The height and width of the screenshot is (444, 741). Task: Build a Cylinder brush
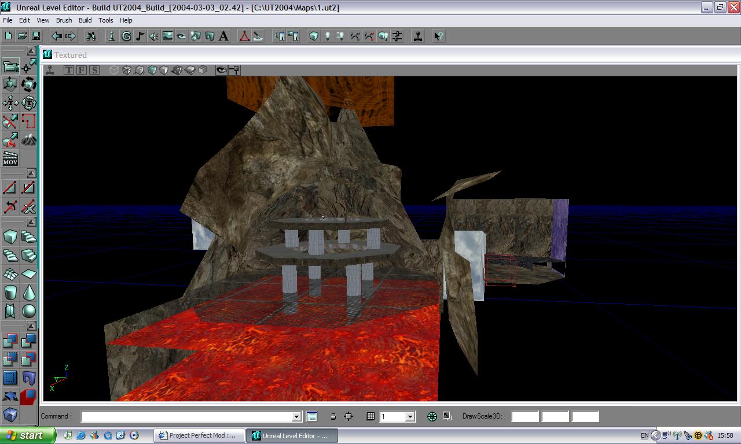point(10,293)
